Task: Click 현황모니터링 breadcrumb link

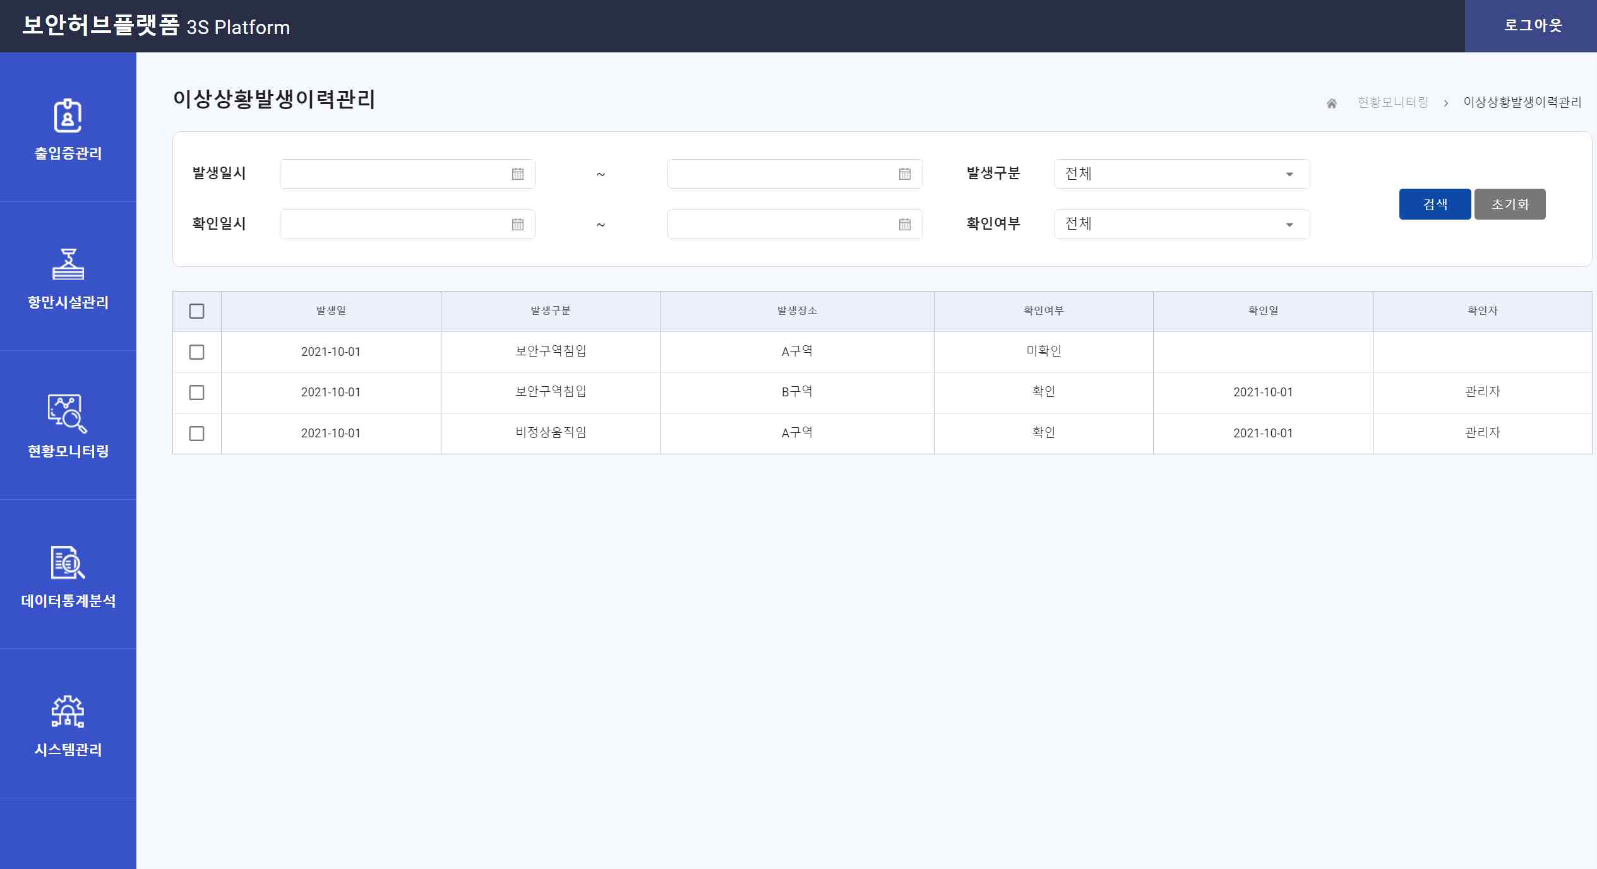Action: point(1392,102)
